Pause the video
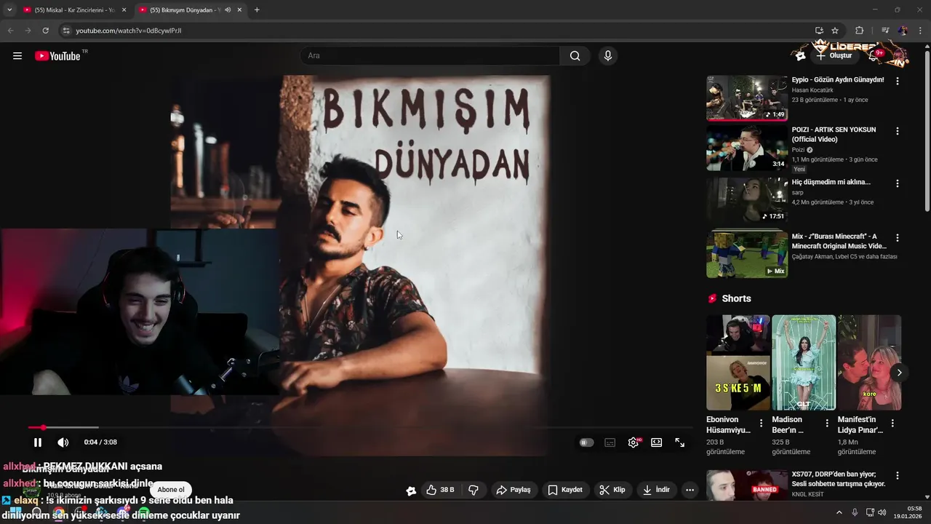Viewport: 931px width, 524px height. pyautogui.click(x=38, y=442)
